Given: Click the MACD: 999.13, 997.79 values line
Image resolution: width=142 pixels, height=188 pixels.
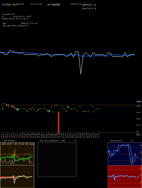Looking at the screenshot, I should point(15,19).
